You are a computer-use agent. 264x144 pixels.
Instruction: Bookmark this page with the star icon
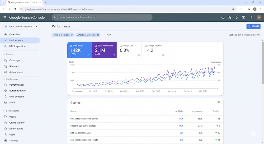click(233, 9)
